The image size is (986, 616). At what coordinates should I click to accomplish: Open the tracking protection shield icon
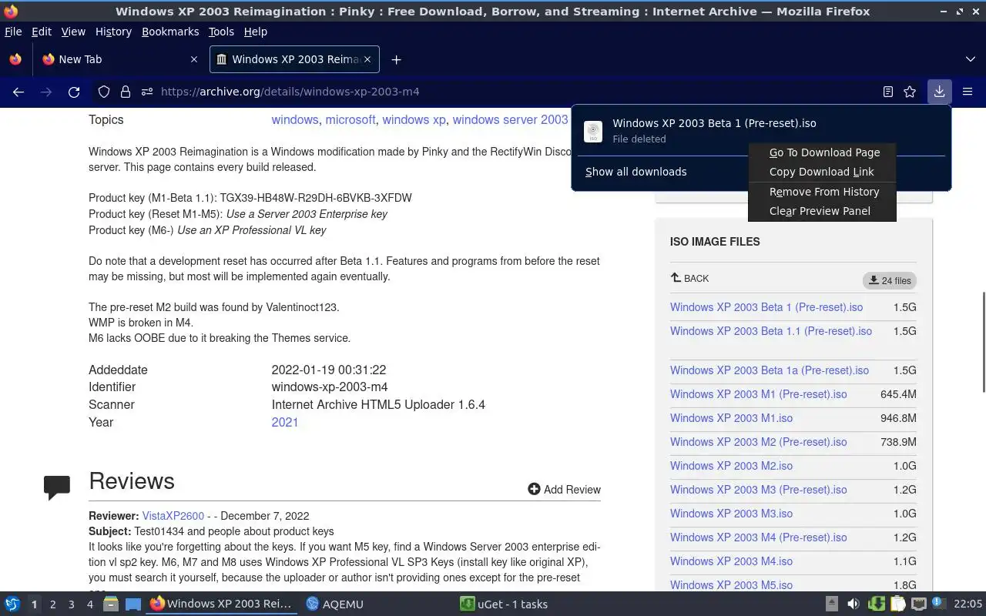point(104,92)
